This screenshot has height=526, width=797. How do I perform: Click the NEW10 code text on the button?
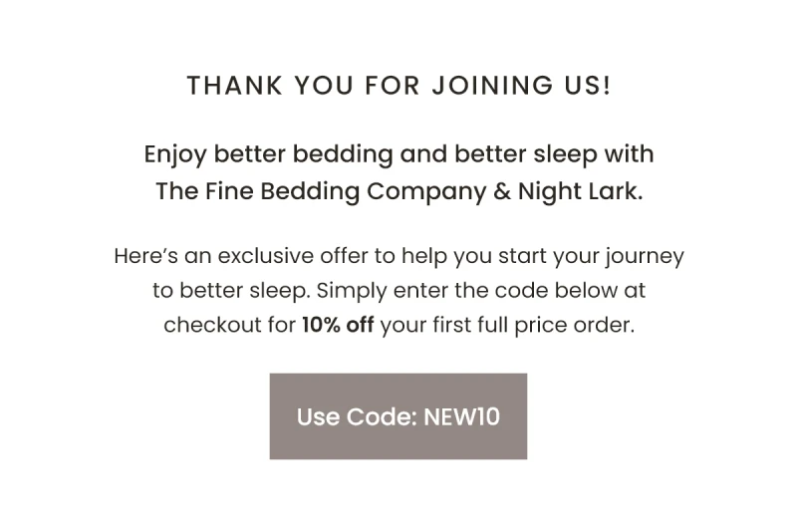(x=462, y=416)
